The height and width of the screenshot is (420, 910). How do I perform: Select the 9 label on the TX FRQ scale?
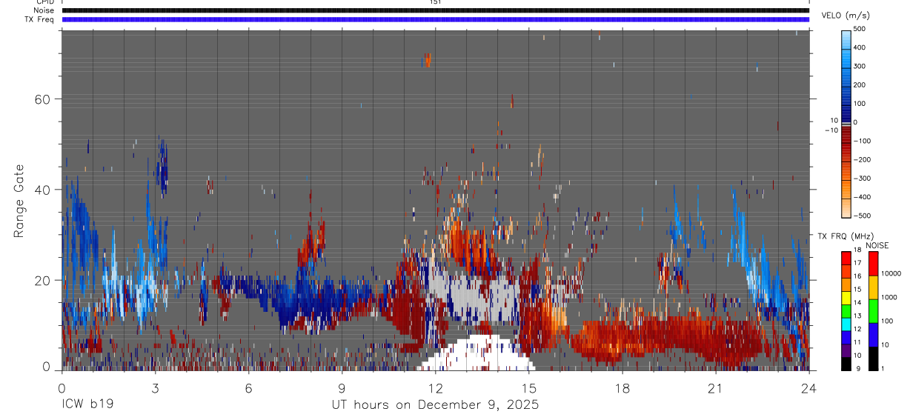click(857, 368)
